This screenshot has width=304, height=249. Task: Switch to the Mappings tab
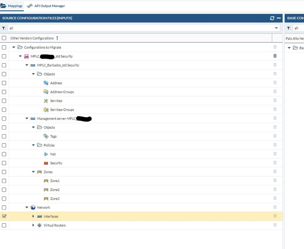[x=12, y=6]
